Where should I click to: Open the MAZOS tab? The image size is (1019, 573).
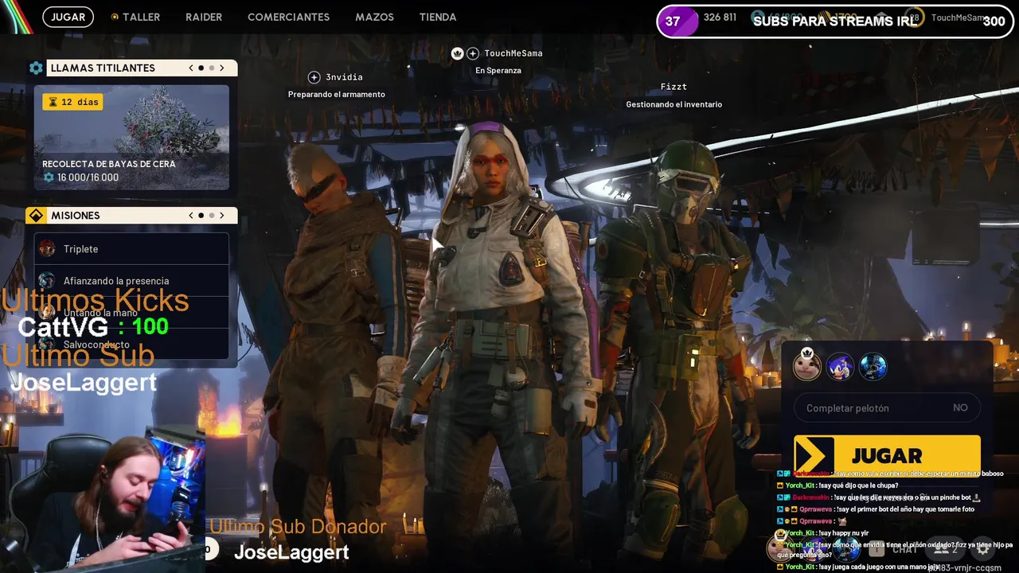(x=374, y=17)
